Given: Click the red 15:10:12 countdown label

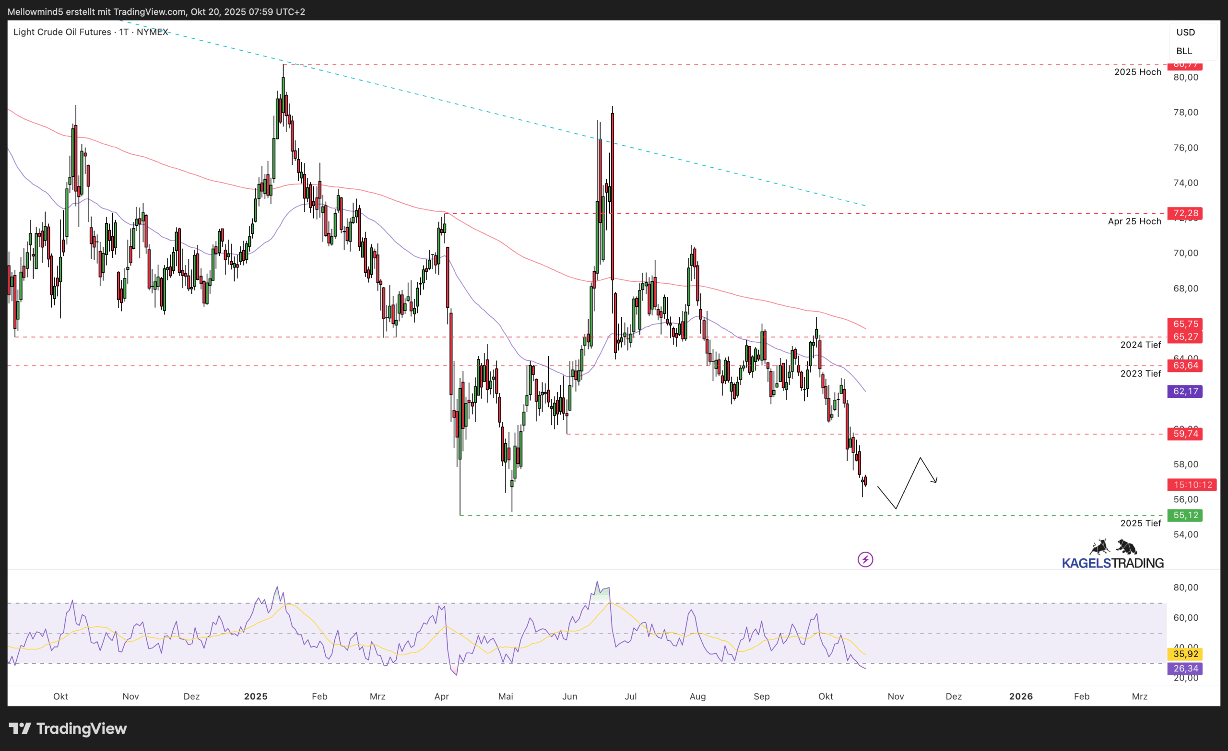Looking at the screenshot, I should 1192,485.
